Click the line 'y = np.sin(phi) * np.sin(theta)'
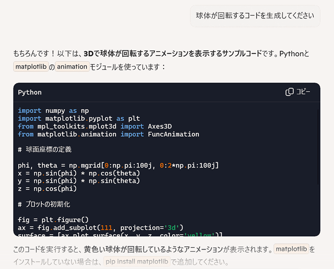334x269 pixels. [x=79, y=181]
